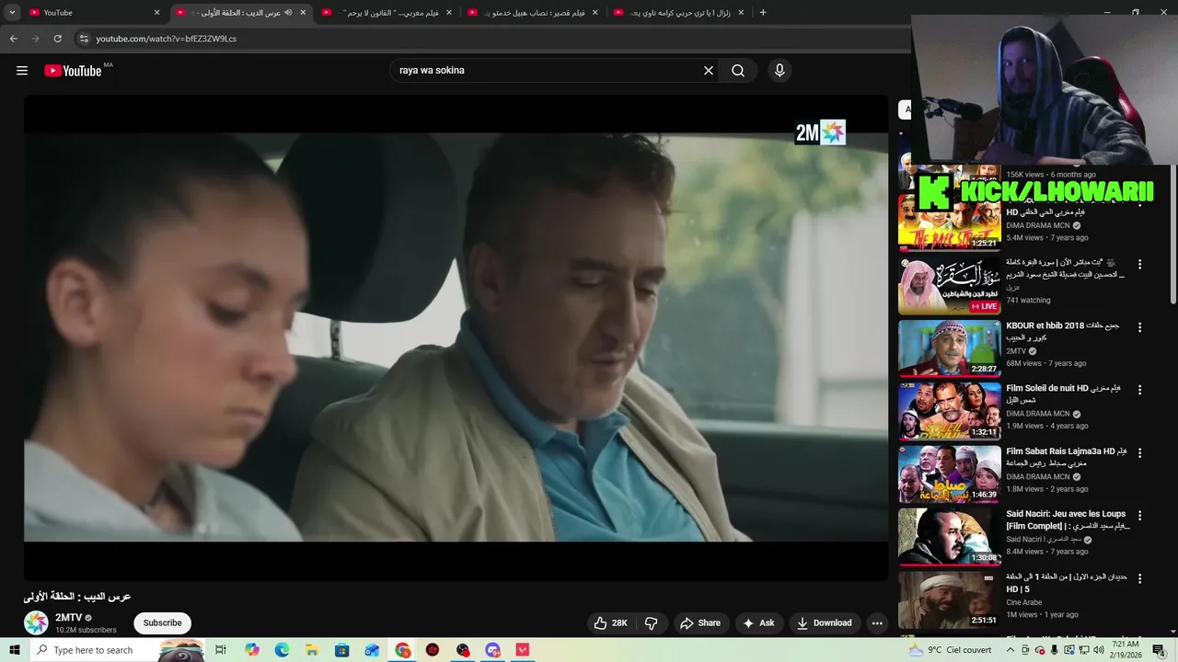The height and width of the screenshot is (662, 1178).
Task: Open options menu for Film Soleil de nuit
Action: click(1139, 390)
